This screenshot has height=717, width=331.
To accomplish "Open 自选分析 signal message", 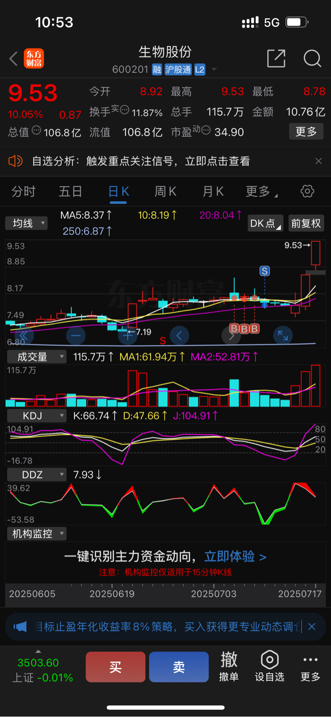I will coord(141,161).
